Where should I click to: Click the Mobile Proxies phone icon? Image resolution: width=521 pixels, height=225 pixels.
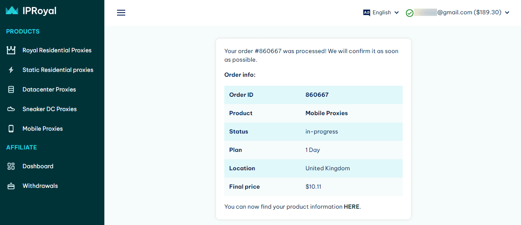coord(11,129)
